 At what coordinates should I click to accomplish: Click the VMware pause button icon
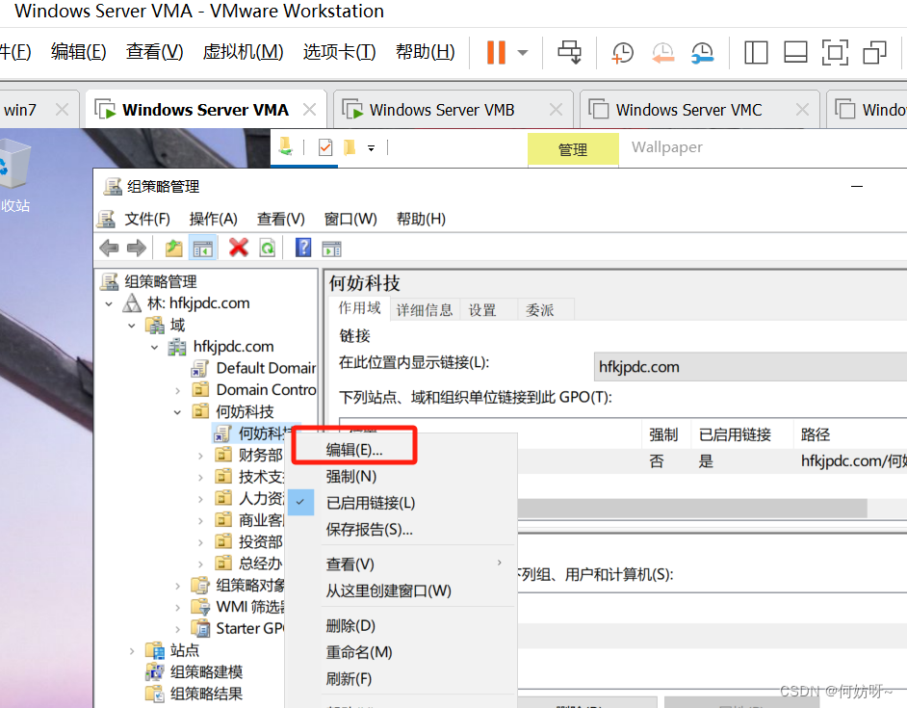(496, 52)
